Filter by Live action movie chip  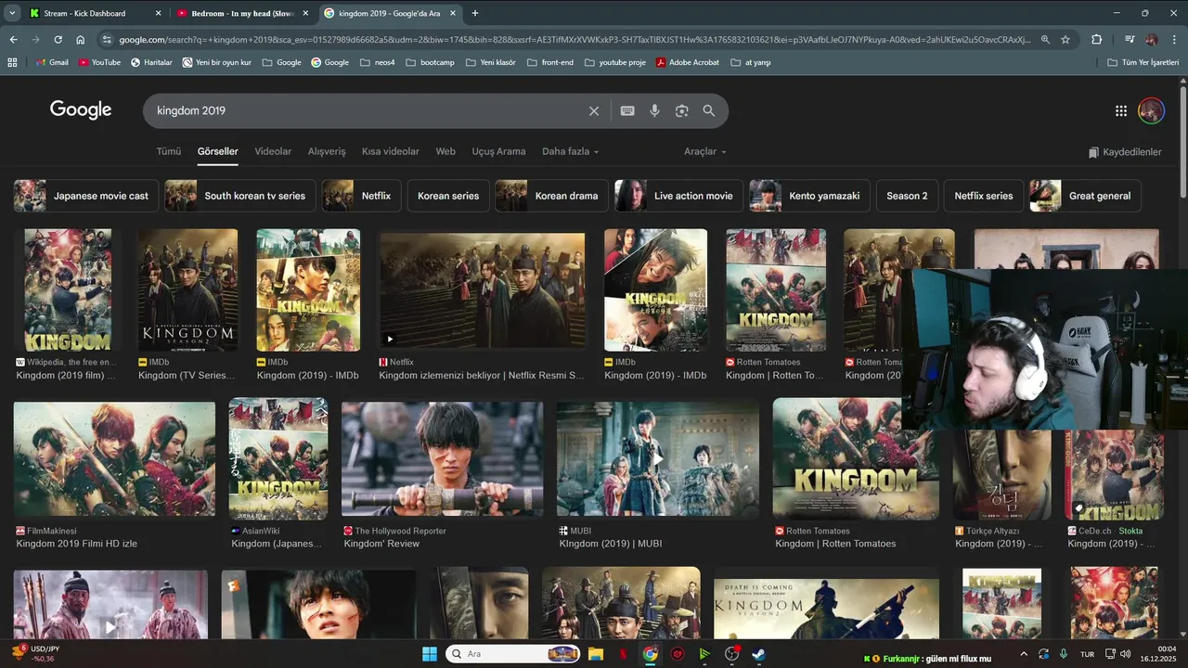click(x=678, y=196)
